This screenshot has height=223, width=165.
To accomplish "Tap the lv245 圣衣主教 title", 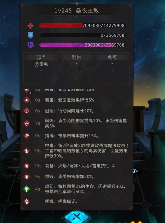I will (x=77, y=11).
